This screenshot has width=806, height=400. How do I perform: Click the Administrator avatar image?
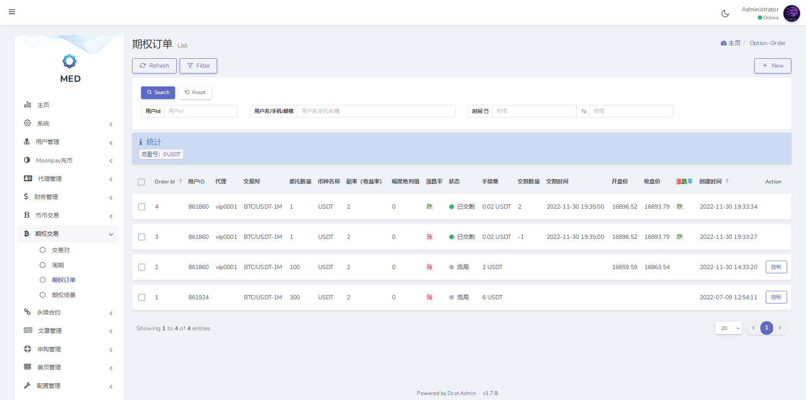pos(791,13)
